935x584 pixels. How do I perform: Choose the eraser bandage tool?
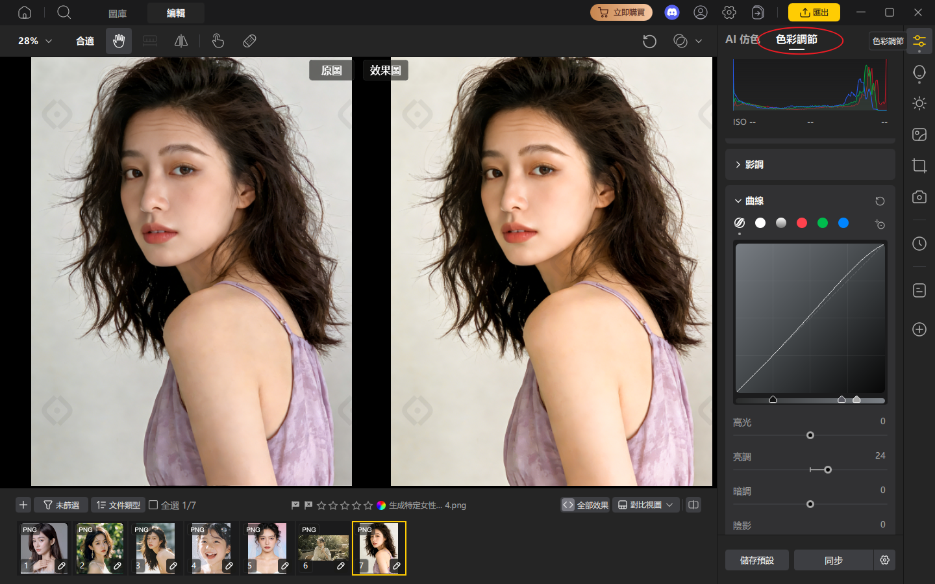[249, 41]
